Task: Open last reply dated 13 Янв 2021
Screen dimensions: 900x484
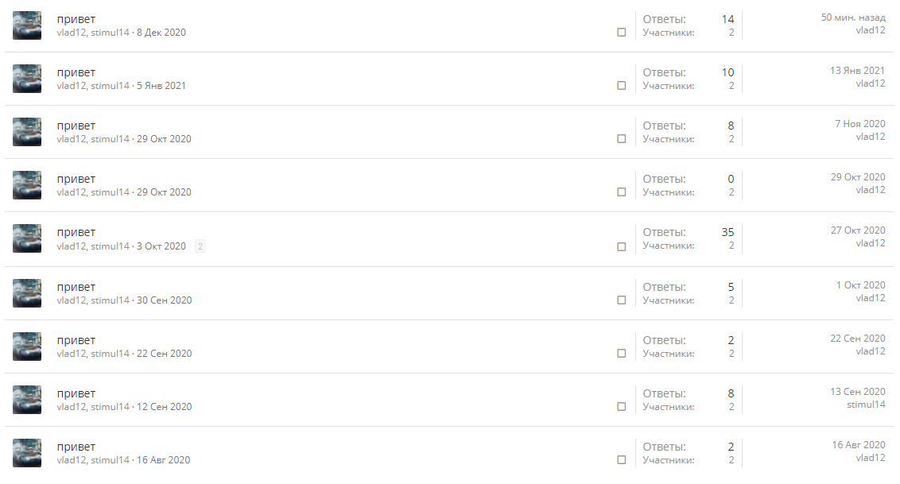Action: tap(858, 71)
